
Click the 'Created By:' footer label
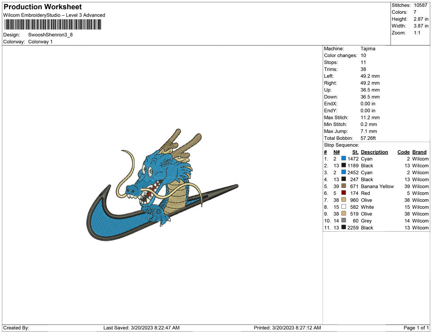point(16,328)
